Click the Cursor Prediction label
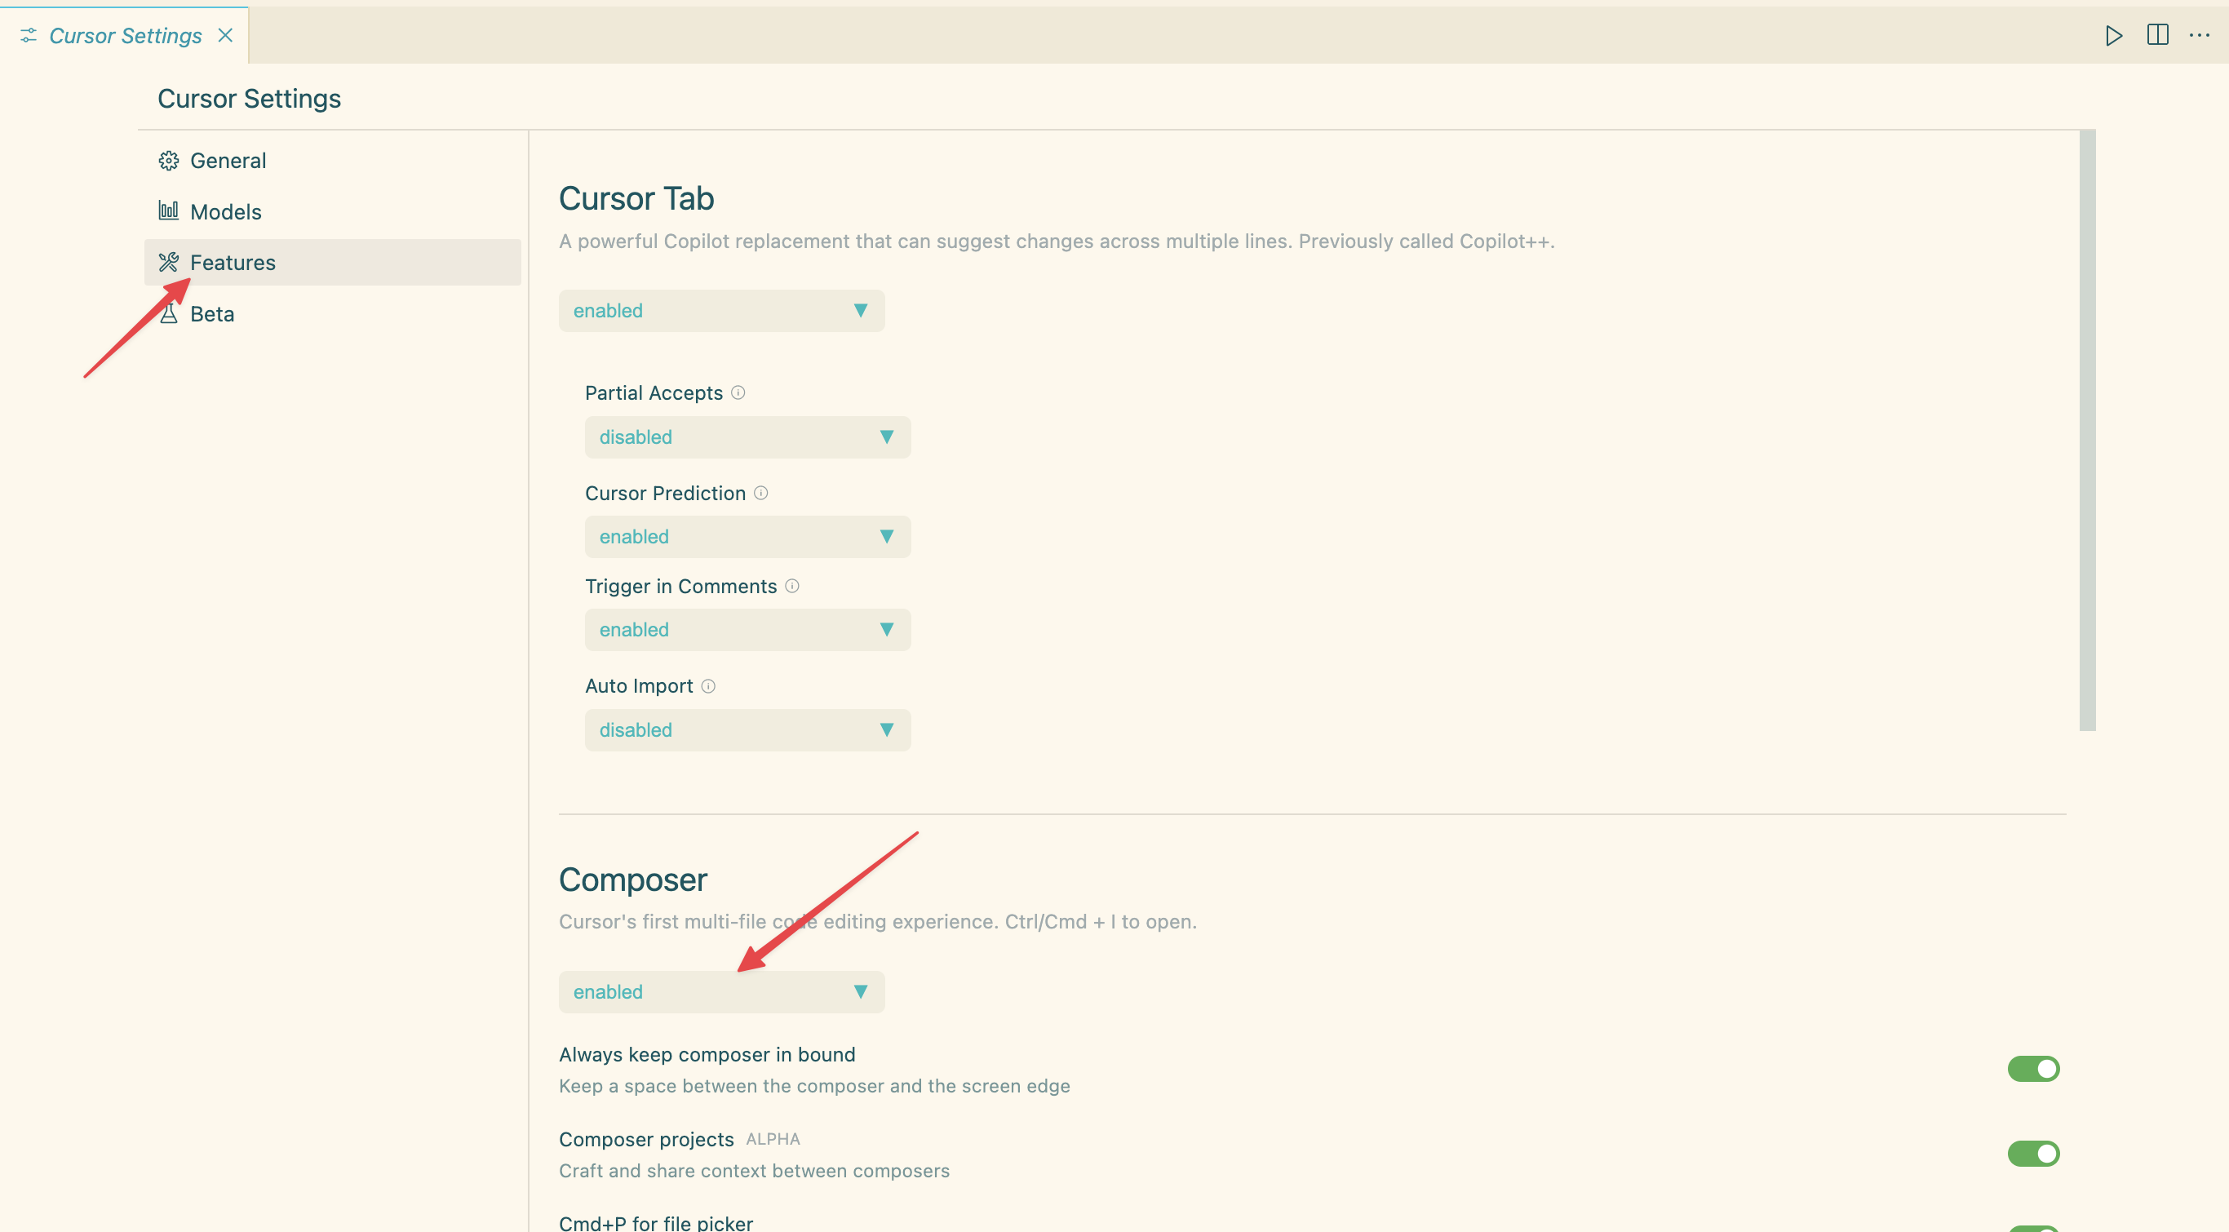Screen dimensions: 2229x1232 pyautogui.click(x=665, y=493)
